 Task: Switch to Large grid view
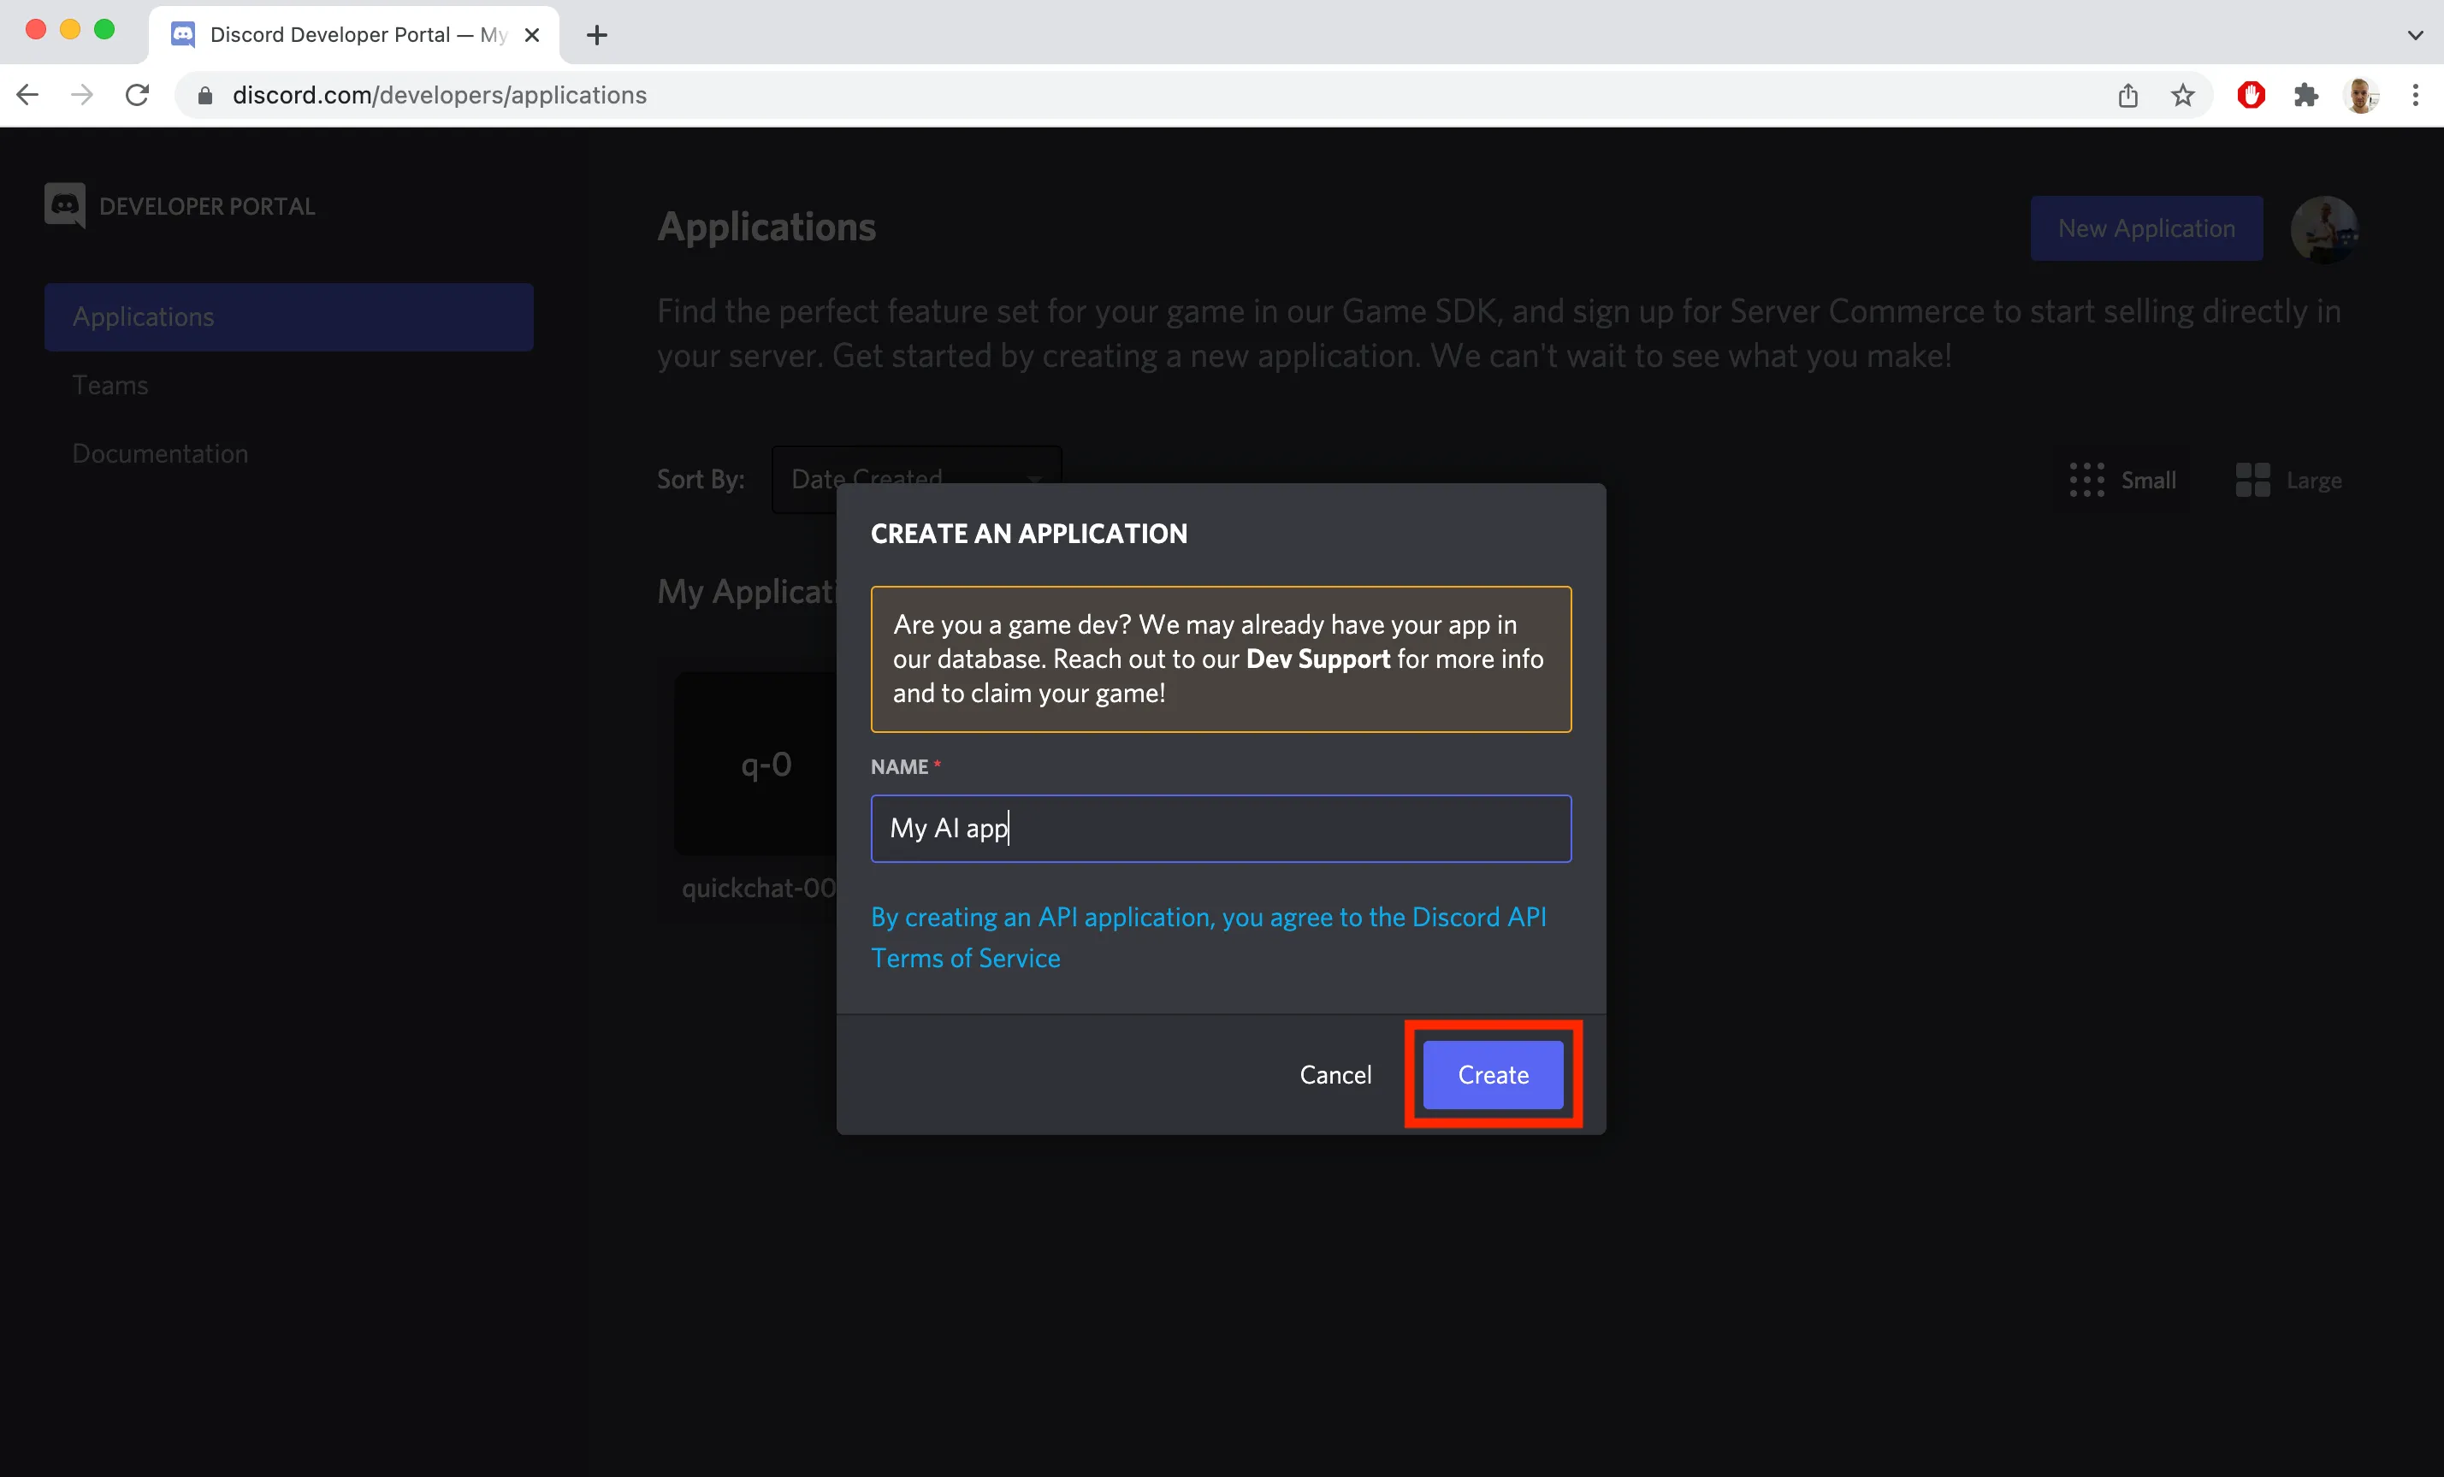point(2288,480)
